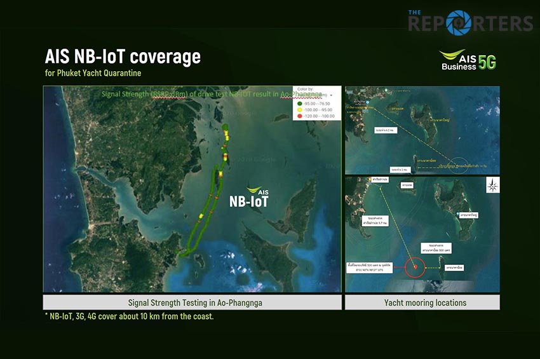Click the 'for Phuket Yacht Quarantine' subtitle
The image size is (540, 359).
[93, 73]
